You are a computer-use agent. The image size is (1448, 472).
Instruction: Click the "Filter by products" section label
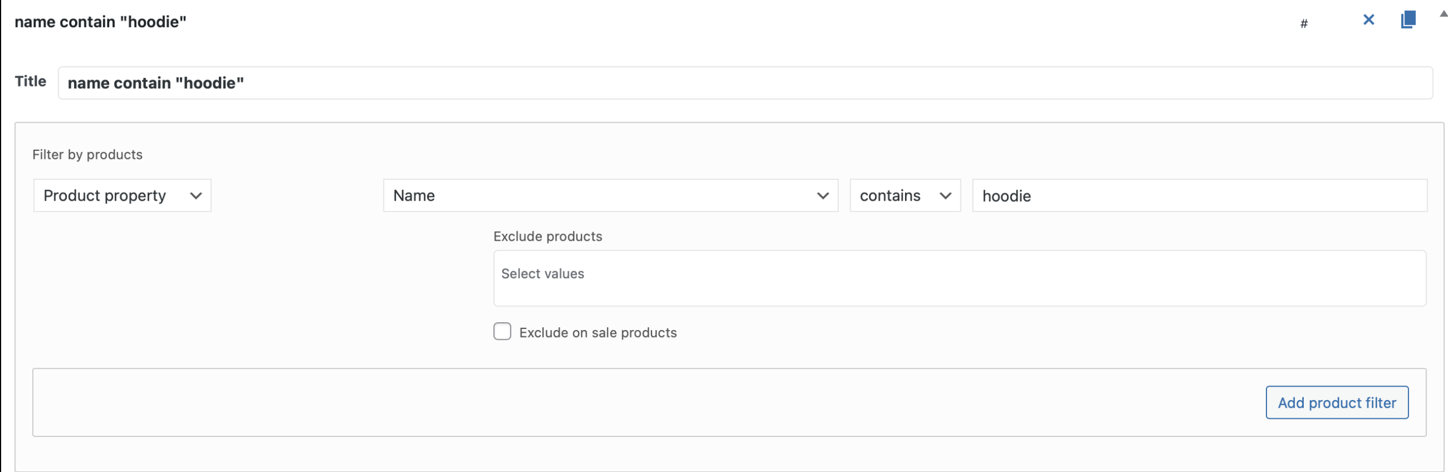tap(87, 155)
